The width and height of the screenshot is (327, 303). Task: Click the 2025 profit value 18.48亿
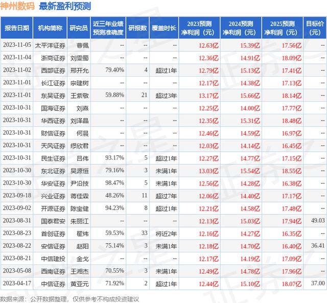click(x=292, y=121)
